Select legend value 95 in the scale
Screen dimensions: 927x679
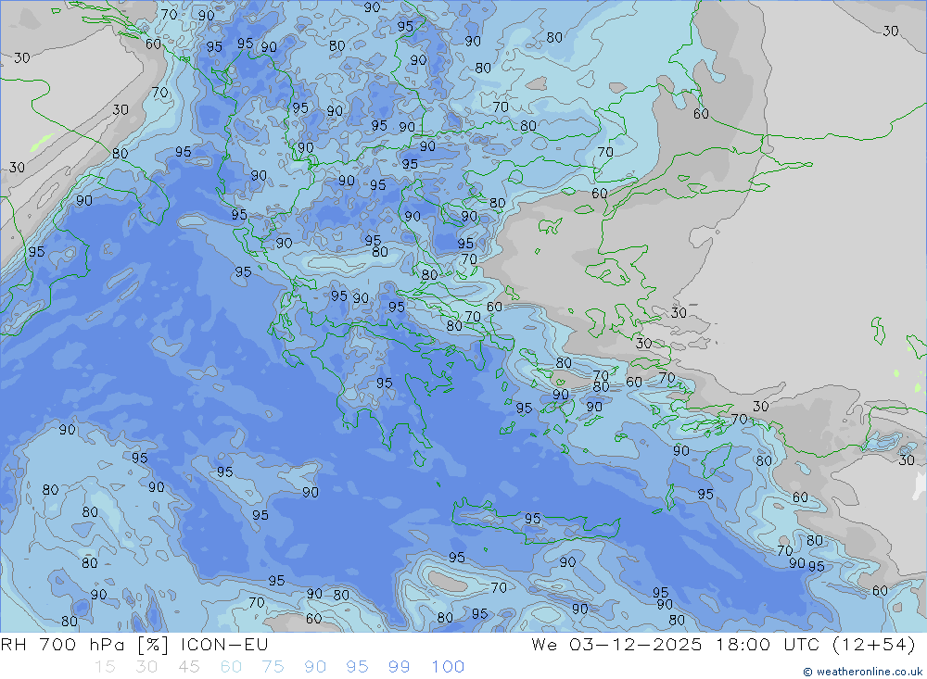point(357,667)
